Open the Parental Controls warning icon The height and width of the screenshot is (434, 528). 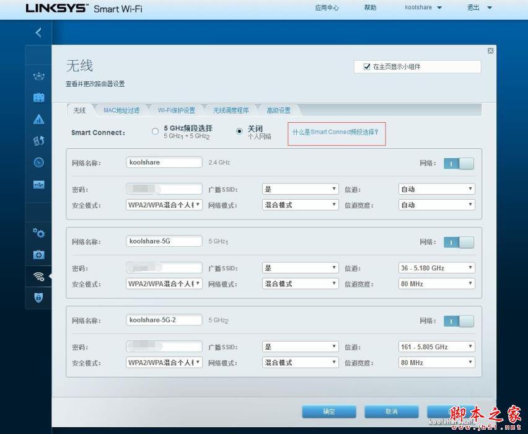(x=38, y=119)
